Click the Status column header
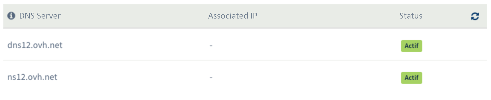 coord(411,16)
